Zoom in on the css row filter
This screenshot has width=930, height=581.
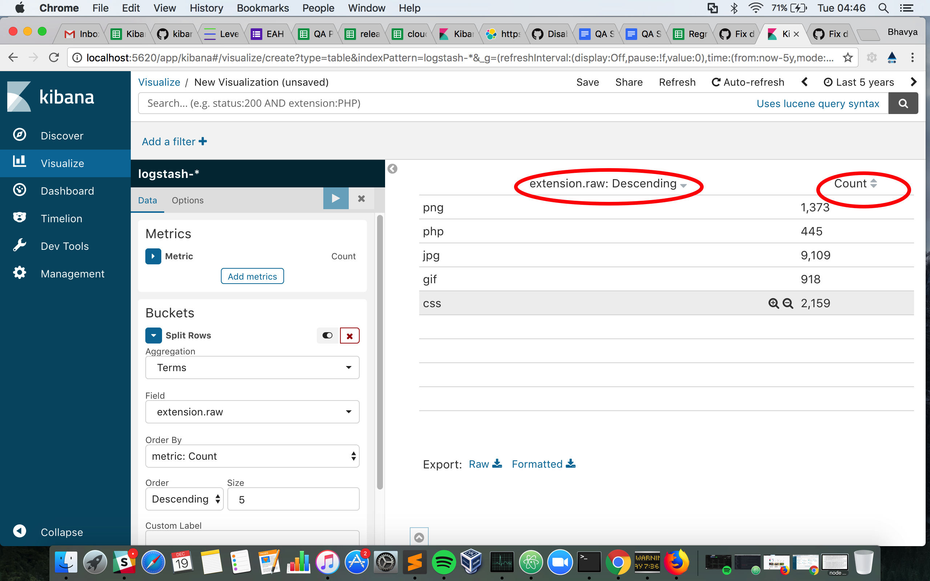(773, 303)
